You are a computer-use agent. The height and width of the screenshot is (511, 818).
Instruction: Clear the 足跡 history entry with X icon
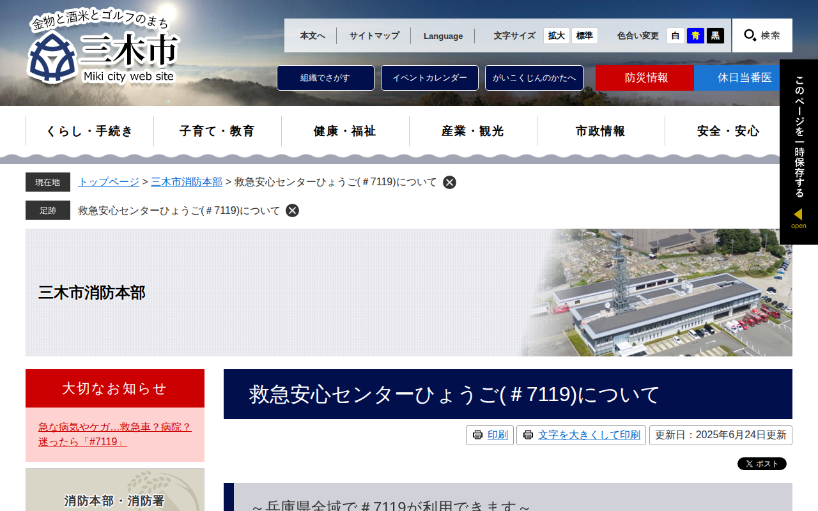(292, 210)
